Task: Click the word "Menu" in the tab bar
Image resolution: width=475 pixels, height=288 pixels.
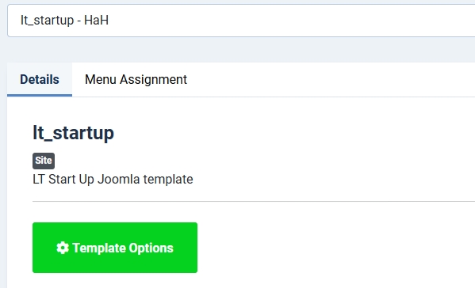Action: [x=101, y=80]
